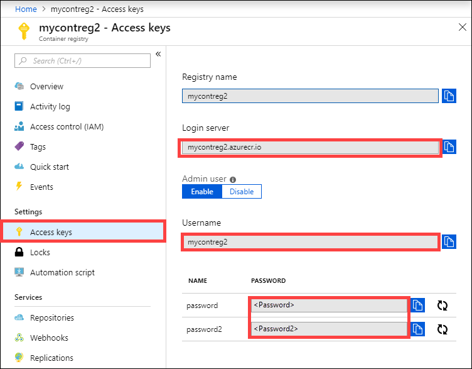Copy the first password
Image resolution: width=472 pixels, height=369 pixels.
417,305
